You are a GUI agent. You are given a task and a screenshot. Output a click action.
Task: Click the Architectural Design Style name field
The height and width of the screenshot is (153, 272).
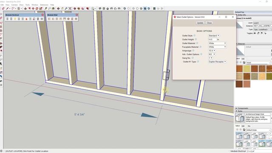point(258,114)
